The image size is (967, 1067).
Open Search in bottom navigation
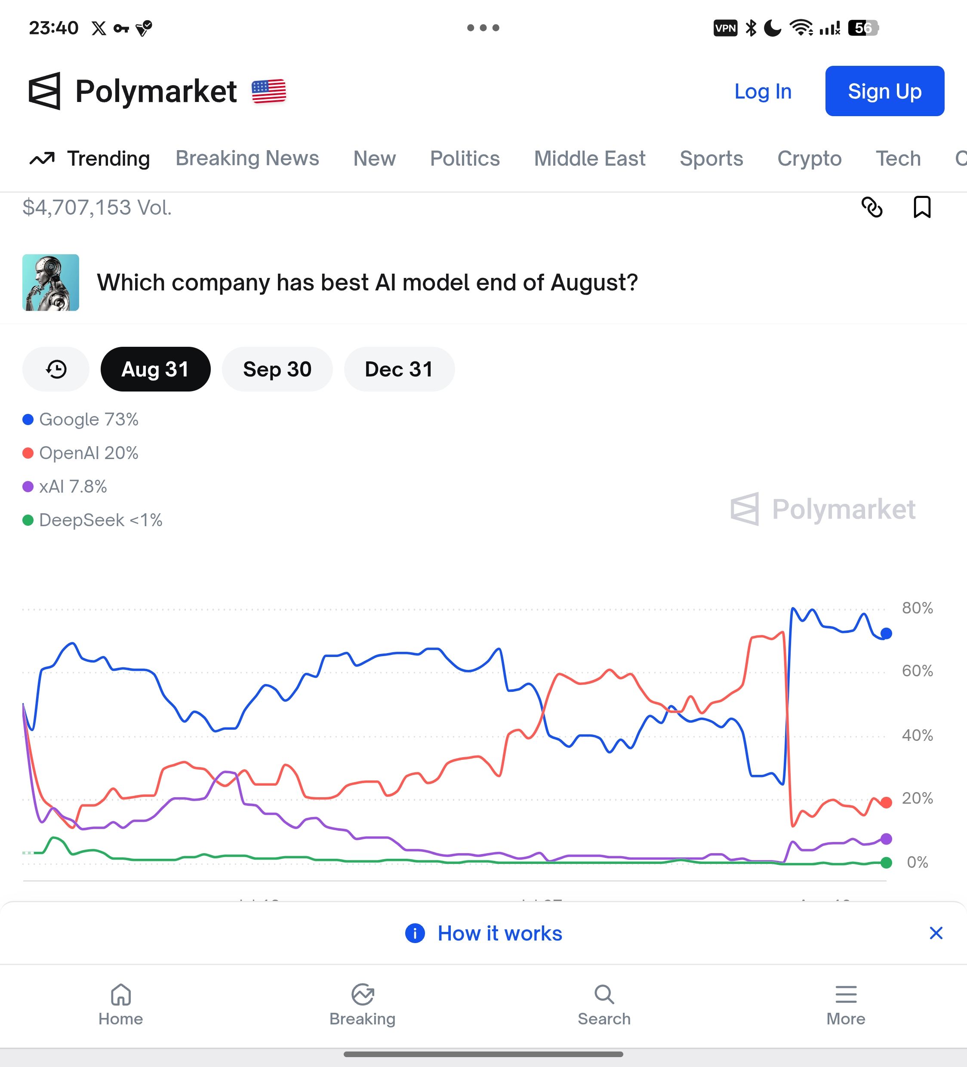point(604,1005)
